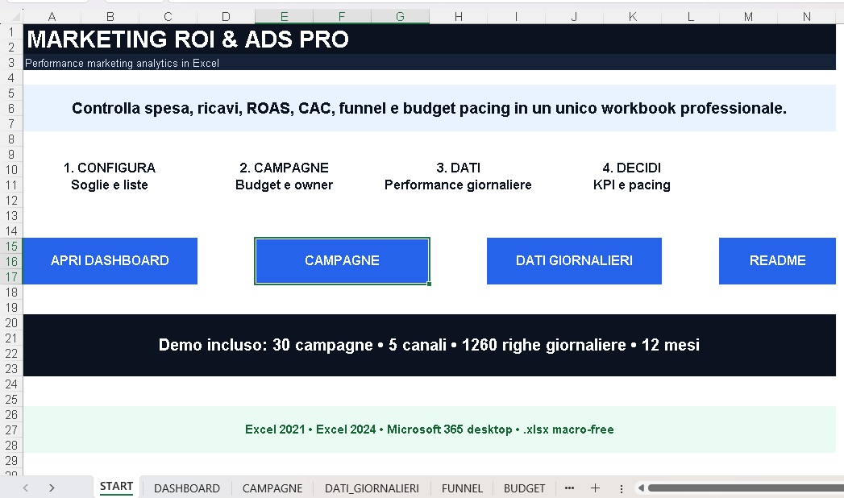Add a new sheet with plus icon
The width and height of the screenshot is (844, 498).
pos(595,488)
